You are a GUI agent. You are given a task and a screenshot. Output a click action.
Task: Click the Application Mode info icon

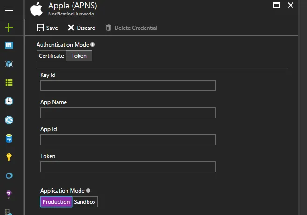(x=88, y=191)
